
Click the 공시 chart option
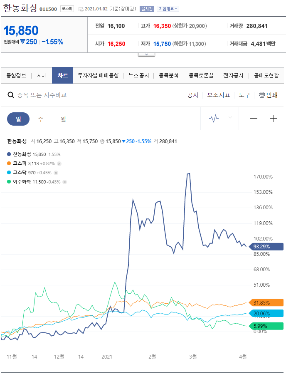193,95
